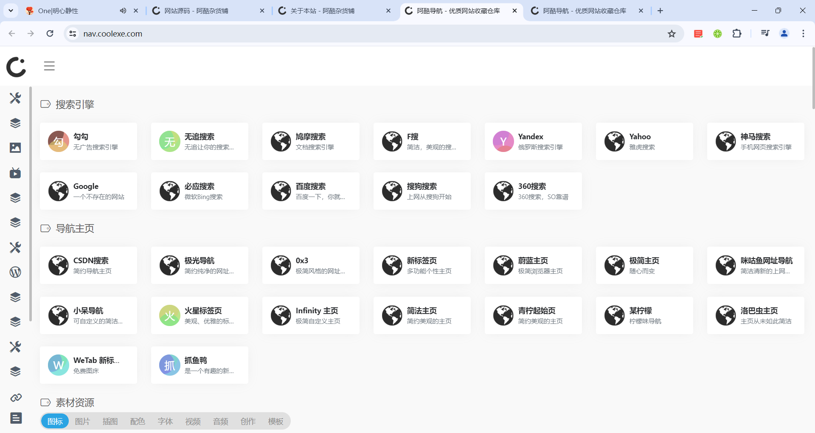Open the F搜 card
This screenshot has width=815, height=433.
pyautogui.click(x=422, y=141)
